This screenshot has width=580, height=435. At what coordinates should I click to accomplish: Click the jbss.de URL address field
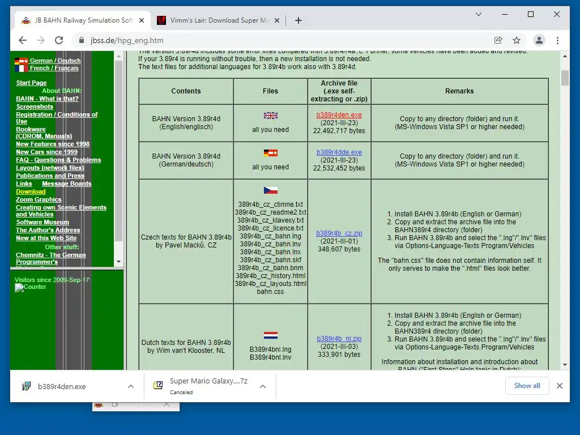pyautogui.click(x=127, y=40)
